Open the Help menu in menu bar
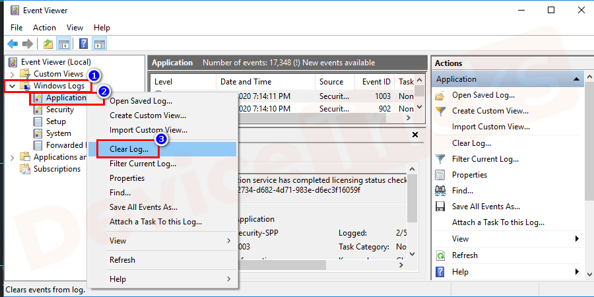 pyautogui.click(x=102, y=28)
